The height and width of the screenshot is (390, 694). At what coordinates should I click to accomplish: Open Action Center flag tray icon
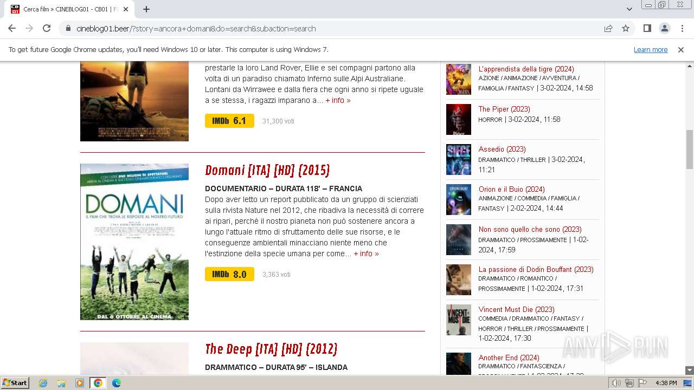(x=642, y=383)
